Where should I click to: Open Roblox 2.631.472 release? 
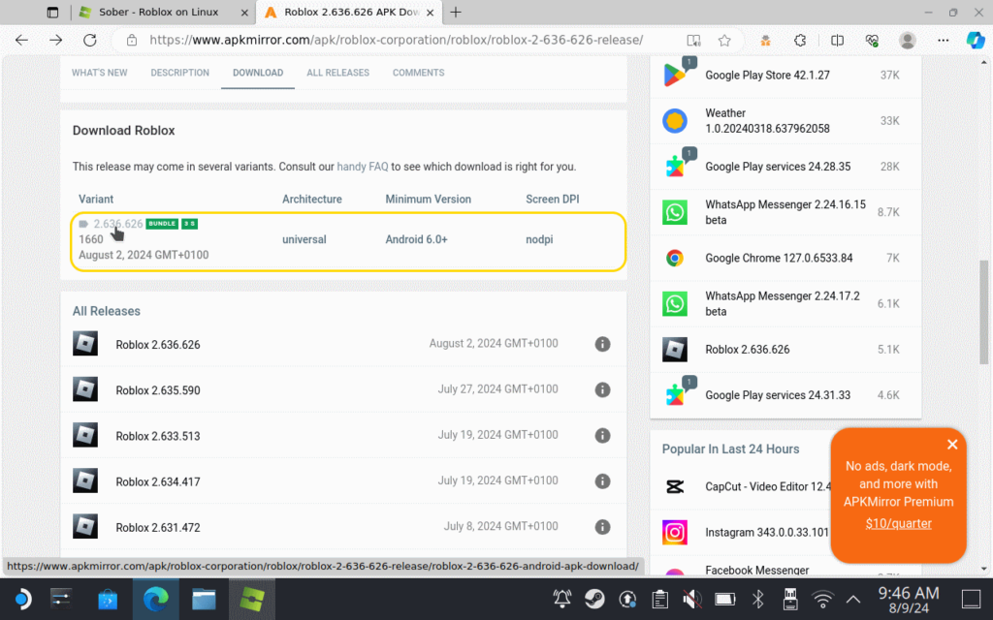158,527
